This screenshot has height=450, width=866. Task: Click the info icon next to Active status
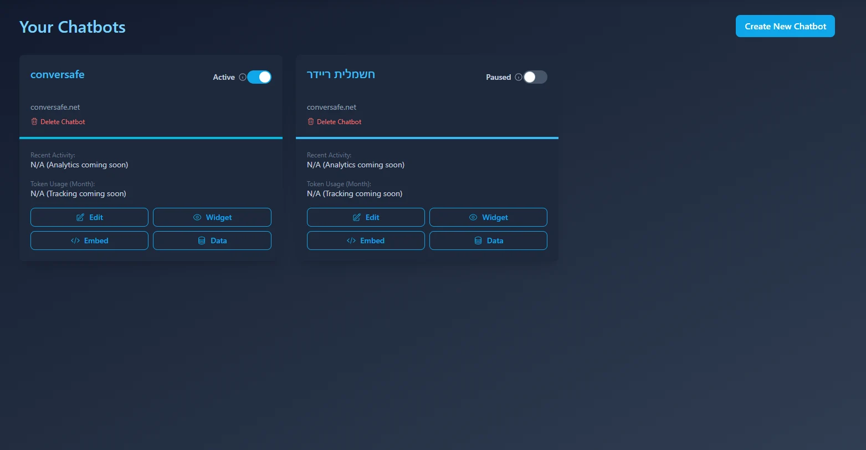243,78
